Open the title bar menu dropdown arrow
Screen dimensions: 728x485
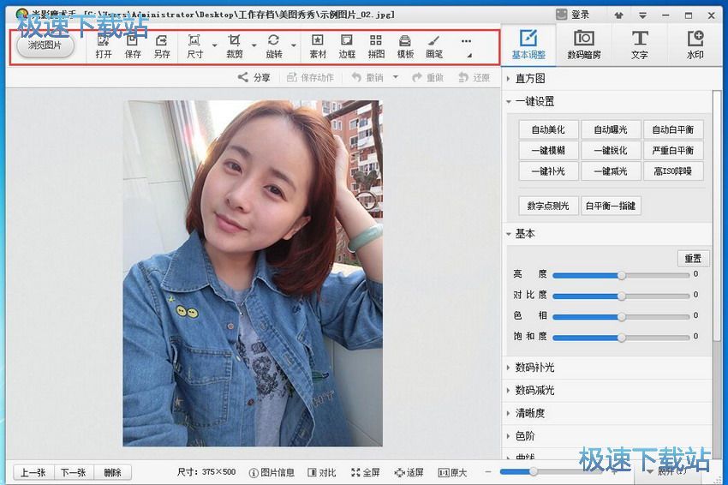coord(642,15)
